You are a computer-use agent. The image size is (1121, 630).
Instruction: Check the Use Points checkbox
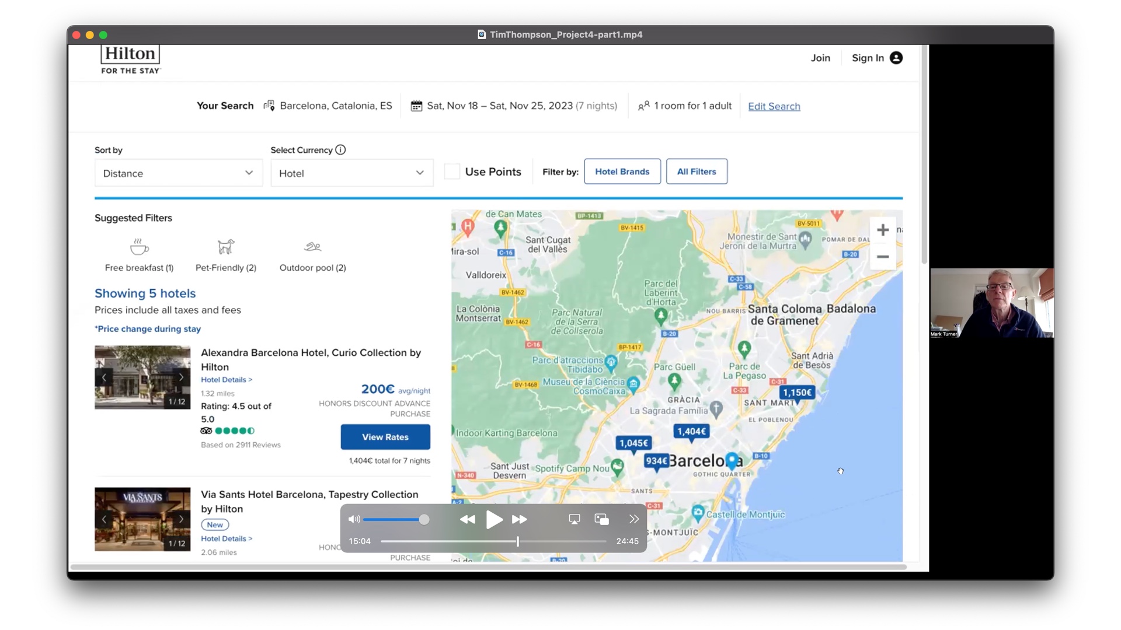452,171
